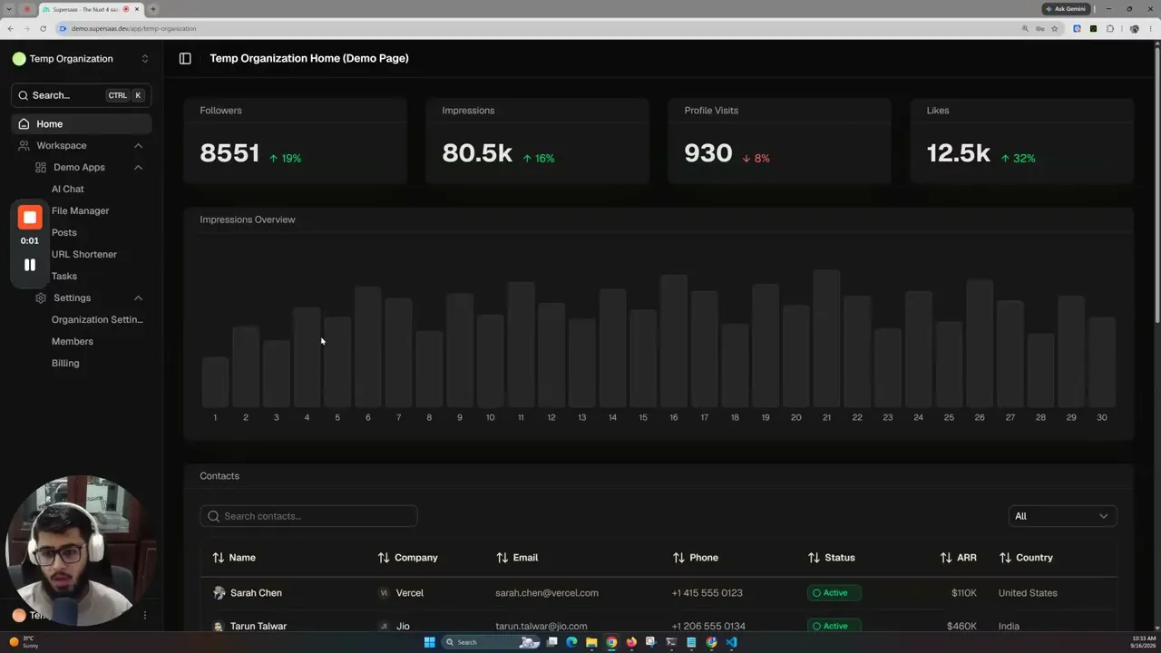Open a new browser tab
The image size is (1161, 653).
(153, 9)
